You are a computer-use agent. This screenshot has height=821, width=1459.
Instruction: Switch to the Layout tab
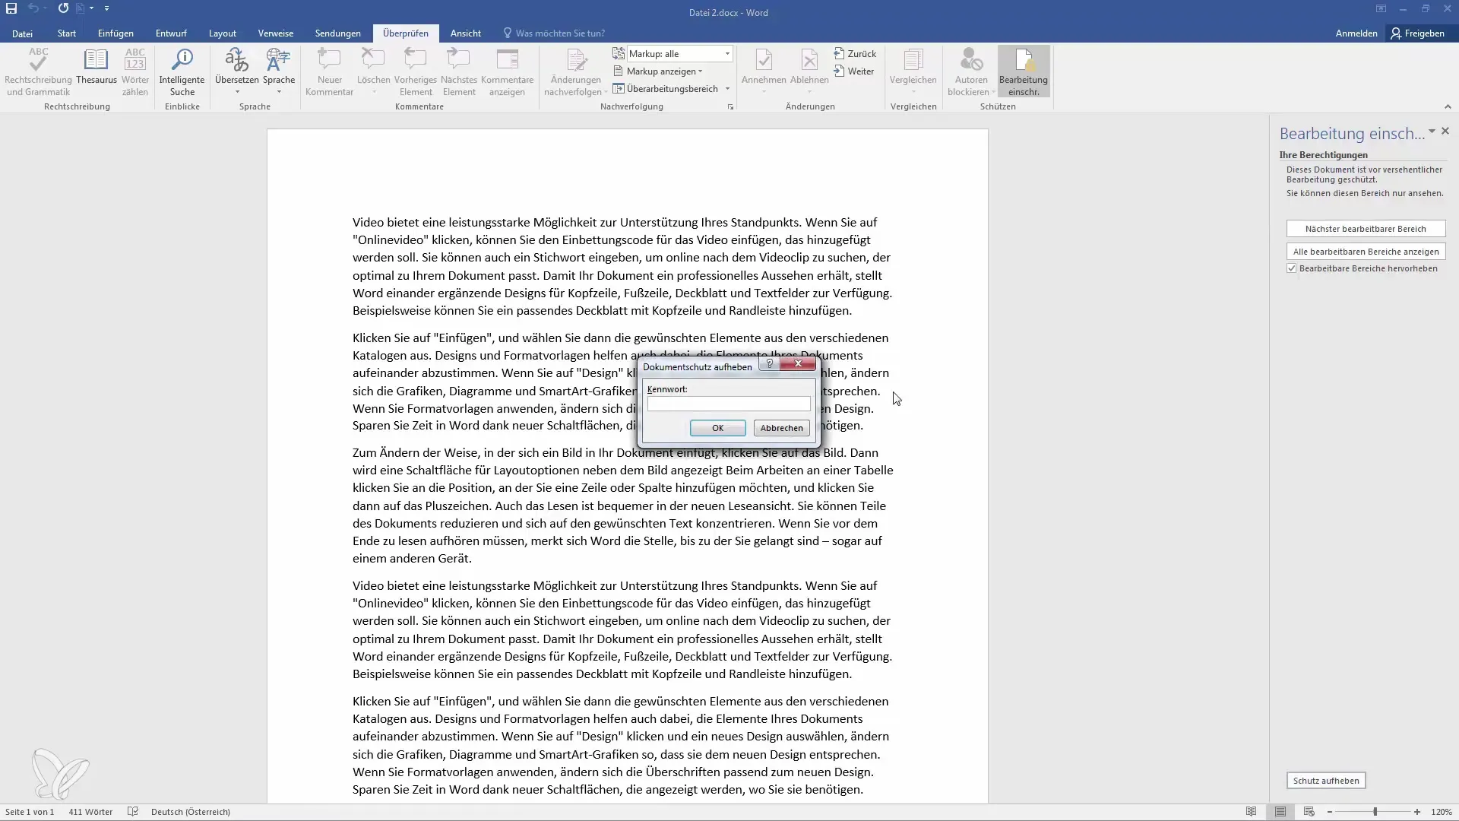[223, 33]
